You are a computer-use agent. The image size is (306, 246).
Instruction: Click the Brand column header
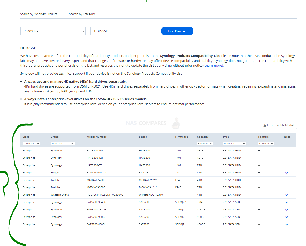coord(55,137)
